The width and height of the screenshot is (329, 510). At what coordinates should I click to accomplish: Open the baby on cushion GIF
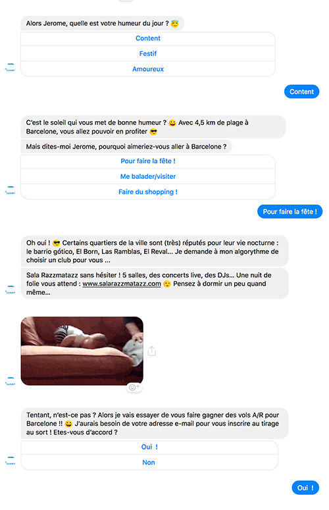pyautogui.click(x=82, y=351)
